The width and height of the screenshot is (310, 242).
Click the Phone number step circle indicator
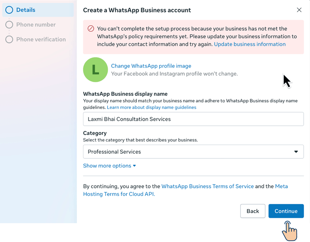pos(9,25)
